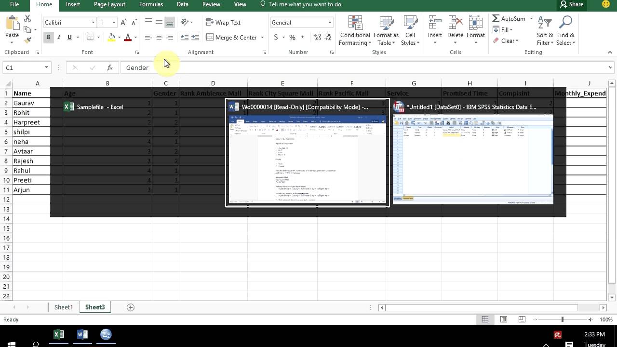Click the Borders icon
Screen dimensions: 617x347
[x=90, y=37]
